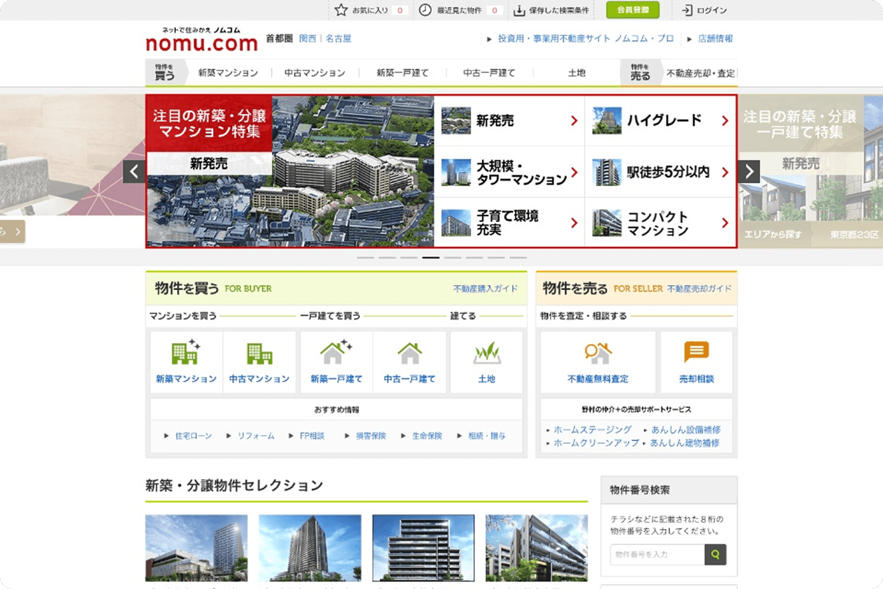Click the 駅徒歩5分以内 banner link

point(660,172)
